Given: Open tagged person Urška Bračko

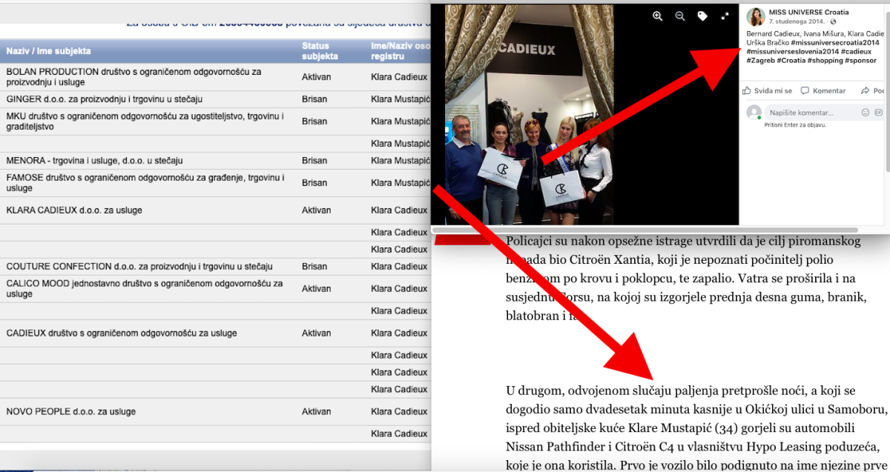Looking at the screenshot, I should point(767,42).
